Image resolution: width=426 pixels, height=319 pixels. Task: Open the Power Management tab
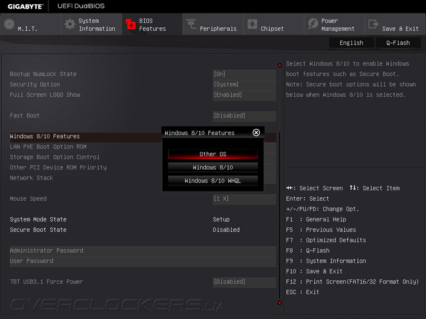[x=334, y=24]
